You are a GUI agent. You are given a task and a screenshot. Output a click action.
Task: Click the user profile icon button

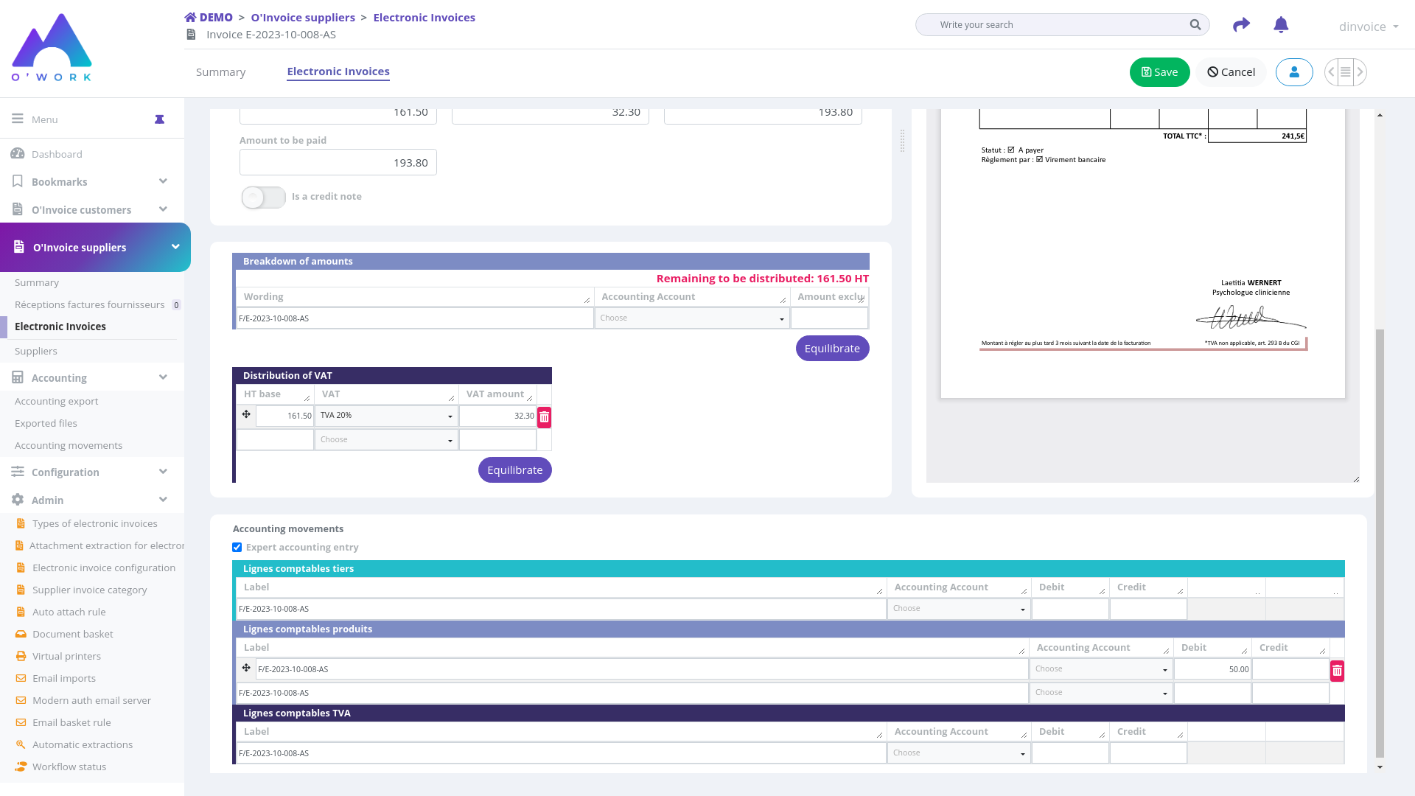pos(1294,72)
